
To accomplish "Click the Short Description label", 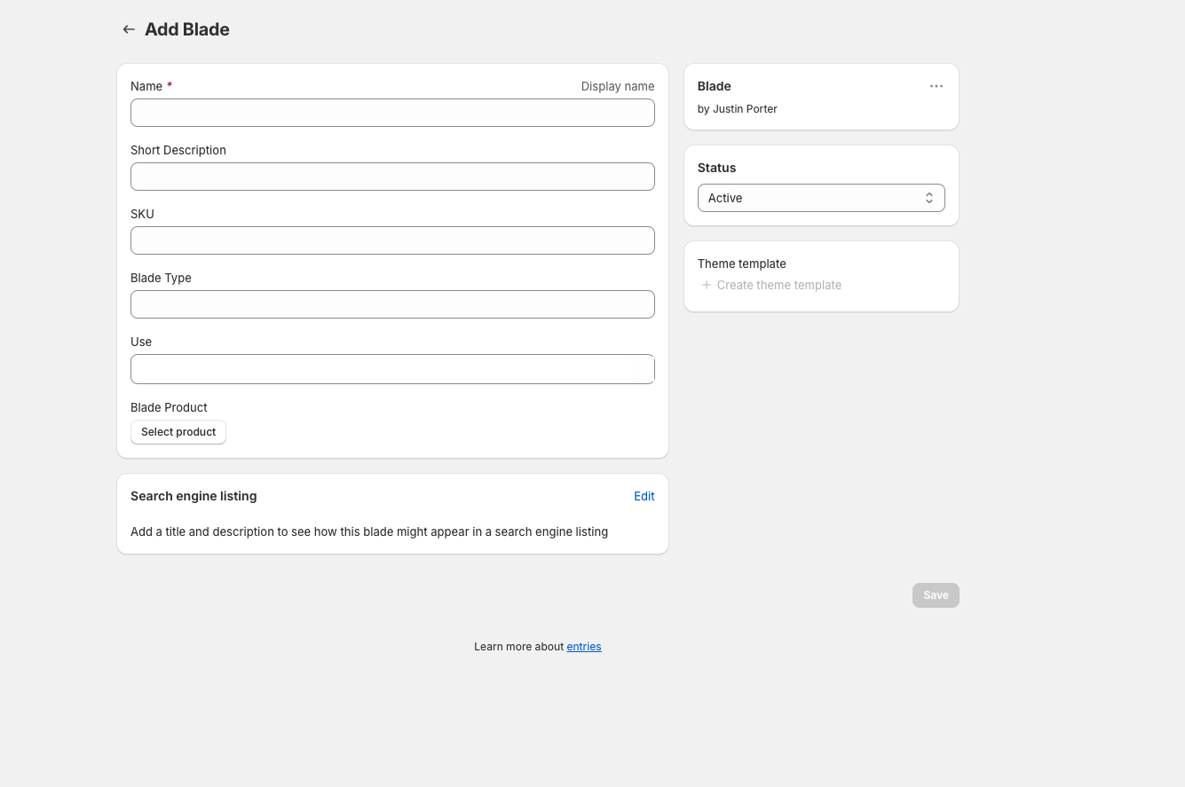I will tap(178, 150).
